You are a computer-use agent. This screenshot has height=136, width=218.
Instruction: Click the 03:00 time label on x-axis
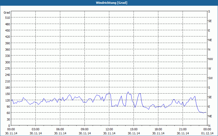[36, 129]
